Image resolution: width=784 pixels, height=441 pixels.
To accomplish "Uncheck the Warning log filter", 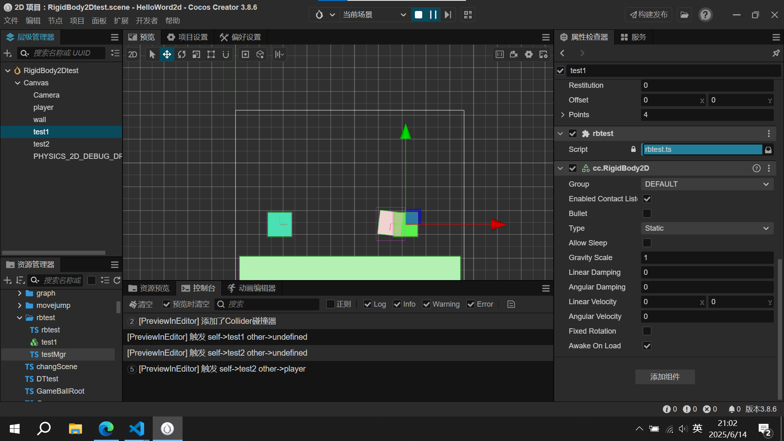I will coord(427,304).
